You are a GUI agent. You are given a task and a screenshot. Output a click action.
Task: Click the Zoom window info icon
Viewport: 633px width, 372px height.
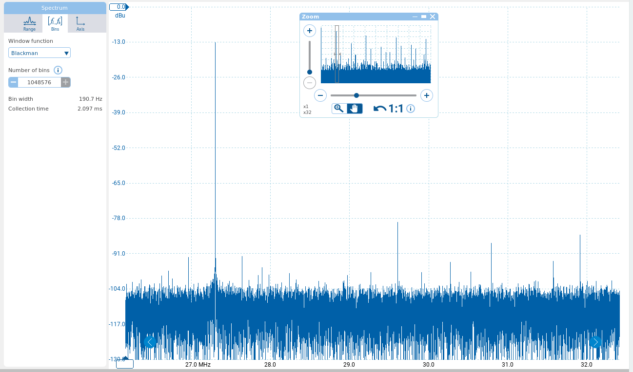(x=410, y=109)
